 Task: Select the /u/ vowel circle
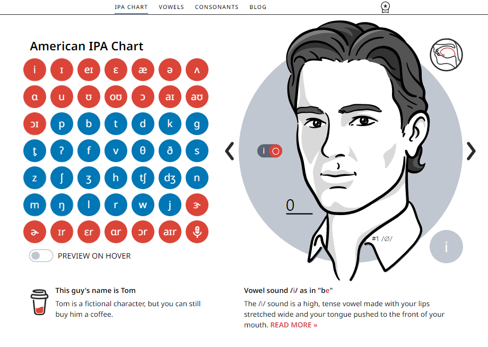click(x=62, y=97)
